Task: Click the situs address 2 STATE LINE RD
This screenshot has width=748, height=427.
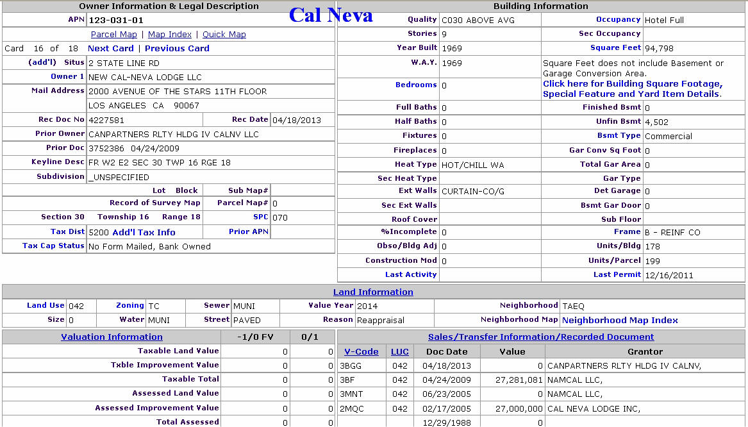Action: click(124, 63)
